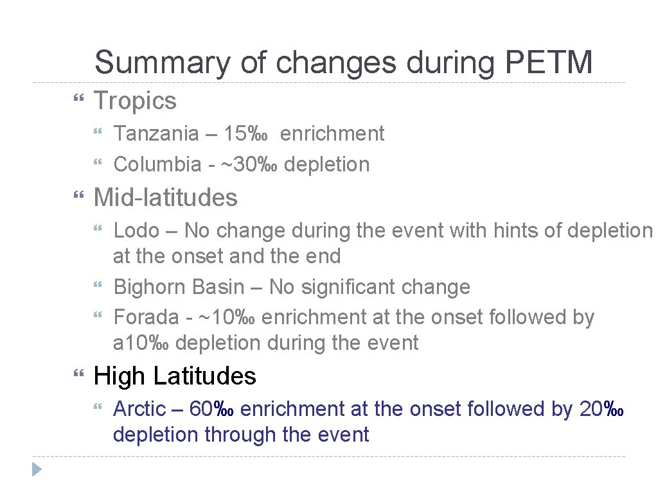Click the bullet marker beside Tanzania
Image resolution: width=658 pixels, height=493 pixels.
[x=98, y=134]
